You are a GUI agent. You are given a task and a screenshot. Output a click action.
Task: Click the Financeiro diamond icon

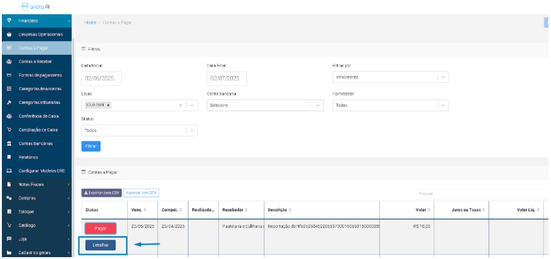[x=9, y=21]
